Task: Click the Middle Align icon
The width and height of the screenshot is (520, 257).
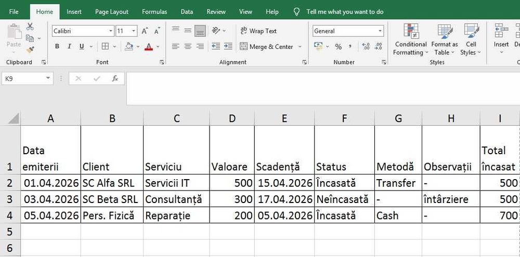Action: [188, 31]
